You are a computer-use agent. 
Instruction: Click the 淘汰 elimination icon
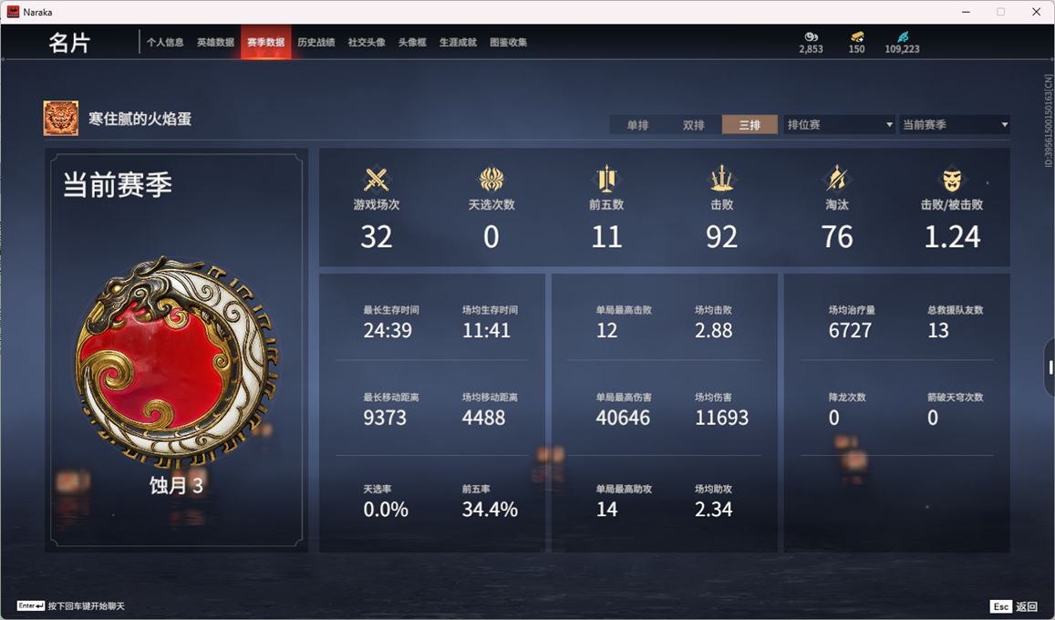point(836,179)
